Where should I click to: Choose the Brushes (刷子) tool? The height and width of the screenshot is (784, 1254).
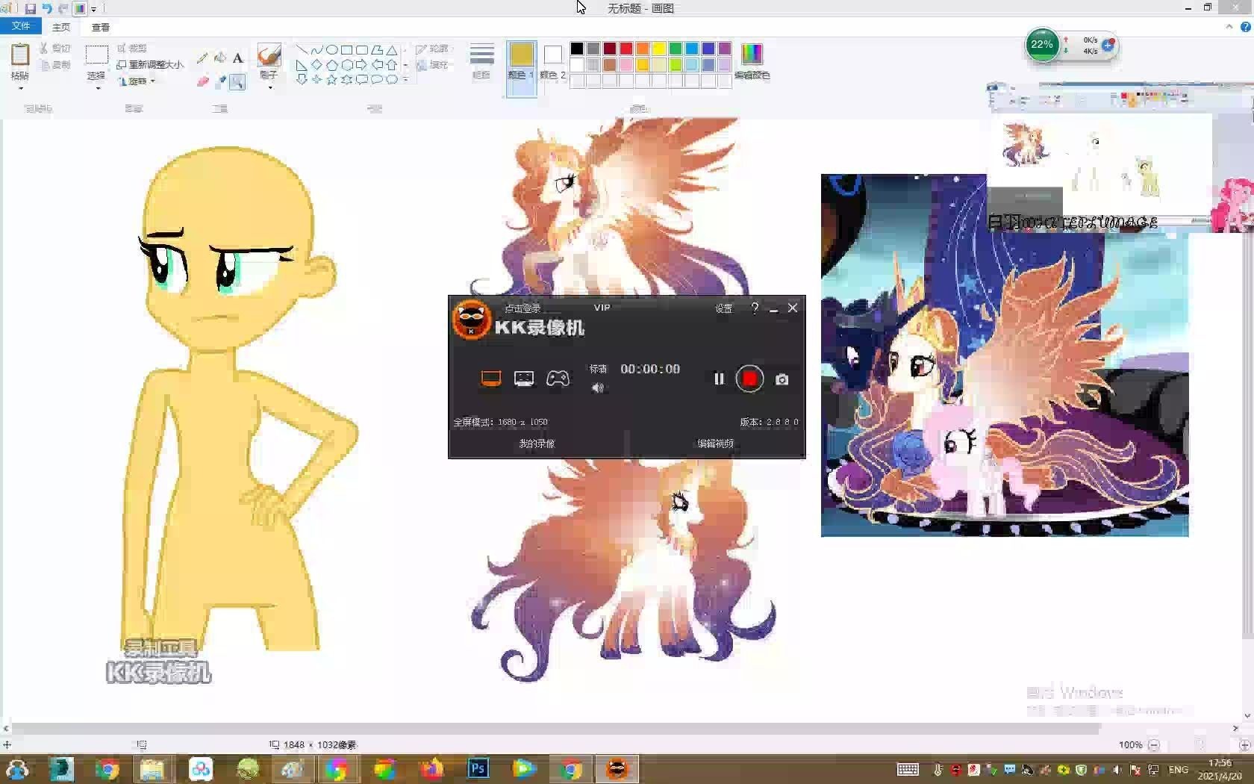[269, 56]
